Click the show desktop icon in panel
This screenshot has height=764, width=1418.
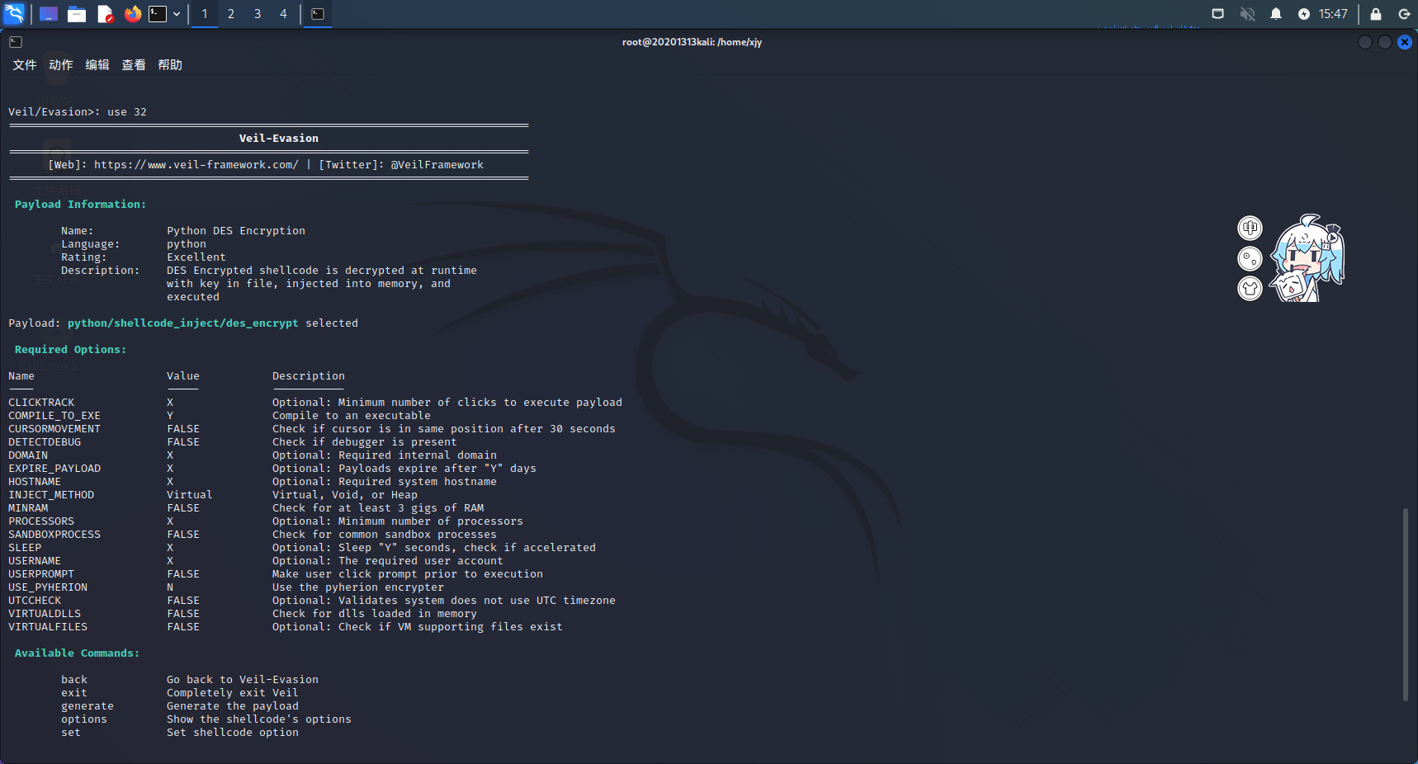coord(49,14)
